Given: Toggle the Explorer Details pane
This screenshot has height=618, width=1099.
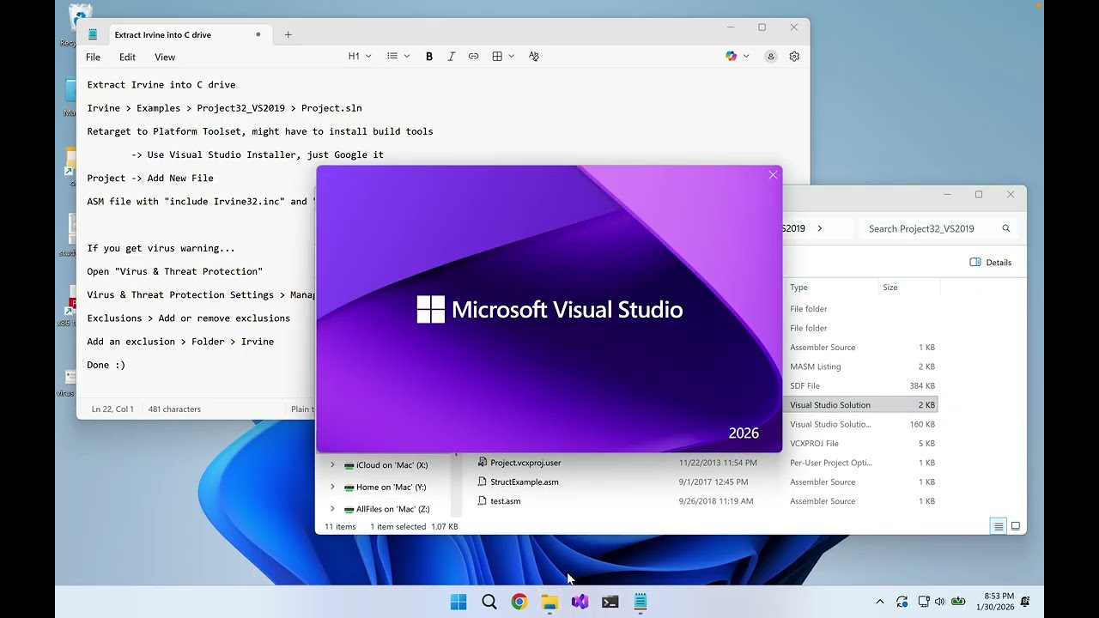Looking at the screenshot, I should [990, 263].
